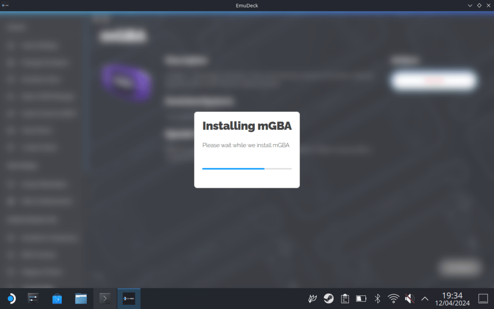The height and width of the screenshot is (309, 494).
Task: Launch System Settings from the taskbar
Action: 33,298
